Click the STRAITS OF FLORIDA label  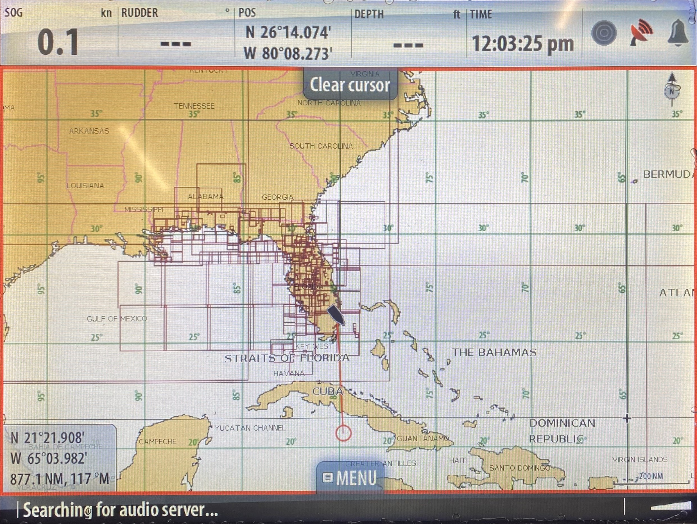coord(287,358)
